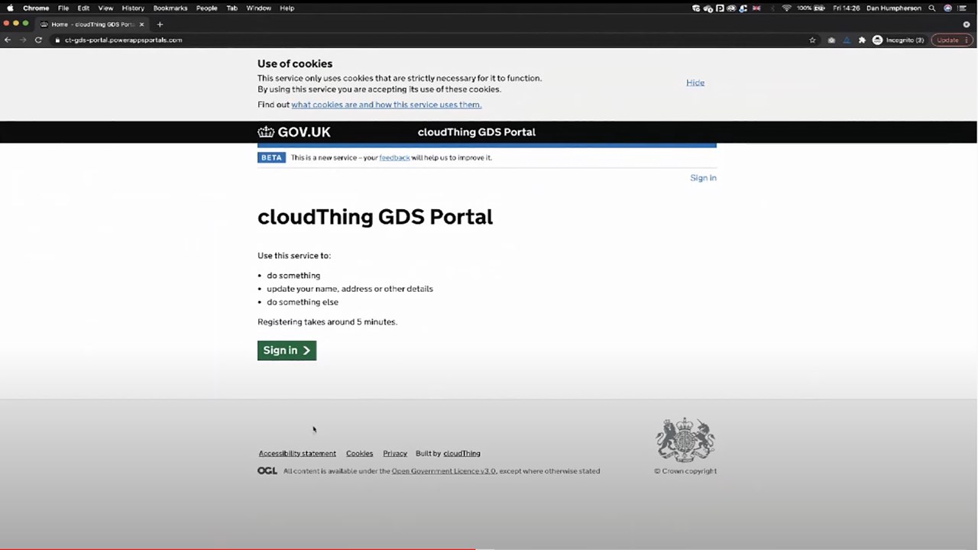Open the Window menu
978x550 pixels.
point(259,8)
